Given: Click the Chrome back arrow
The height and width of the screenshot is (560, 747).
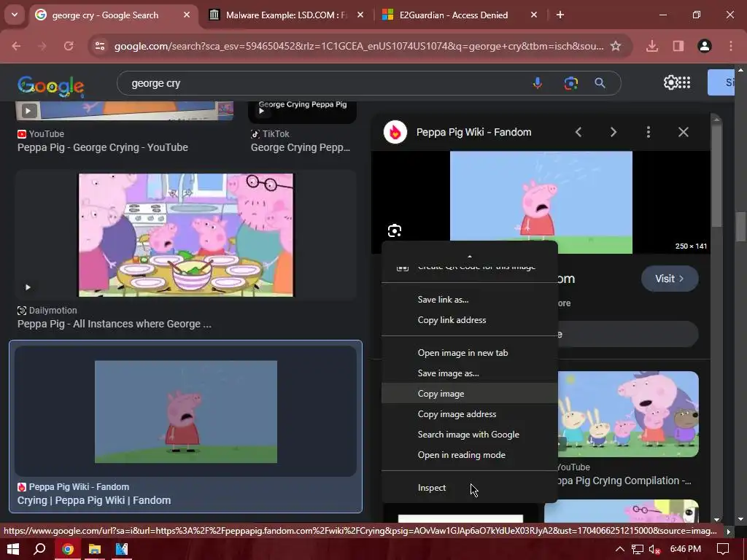Looking at the screenshot, I should click(x=16, y=46).
